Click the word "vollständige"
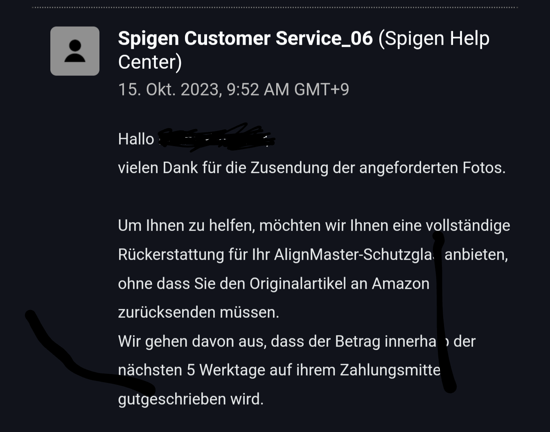Screen dimensions: 550x432 coord(468,226)
